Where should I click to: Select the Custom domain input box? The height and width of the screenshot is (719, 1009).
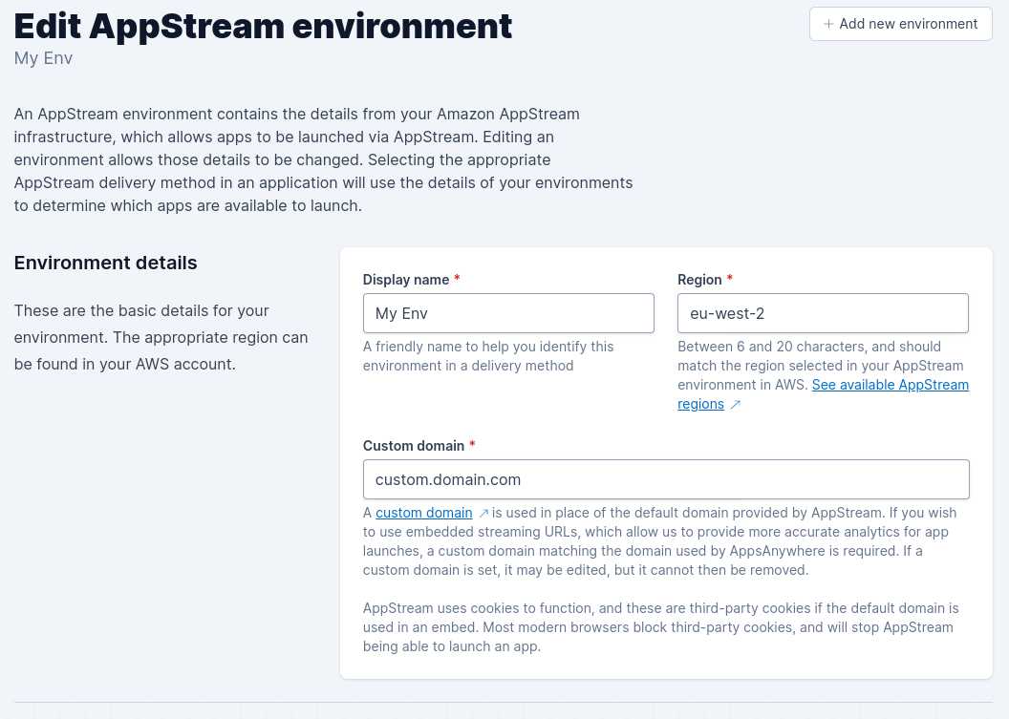pos(666,479)
